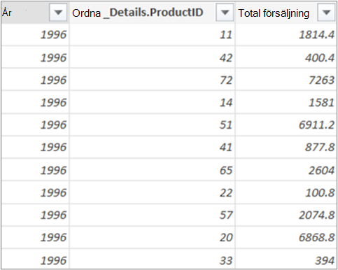Screen dimensions: 338x270
Task: Select the Ordna_Details.ProductID column header
Action: (x=152, y=13)
